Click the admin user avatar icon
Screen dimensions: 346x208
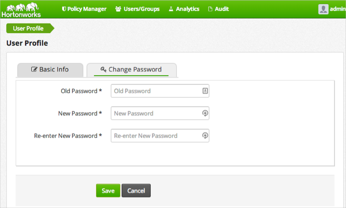pos(323,9)
